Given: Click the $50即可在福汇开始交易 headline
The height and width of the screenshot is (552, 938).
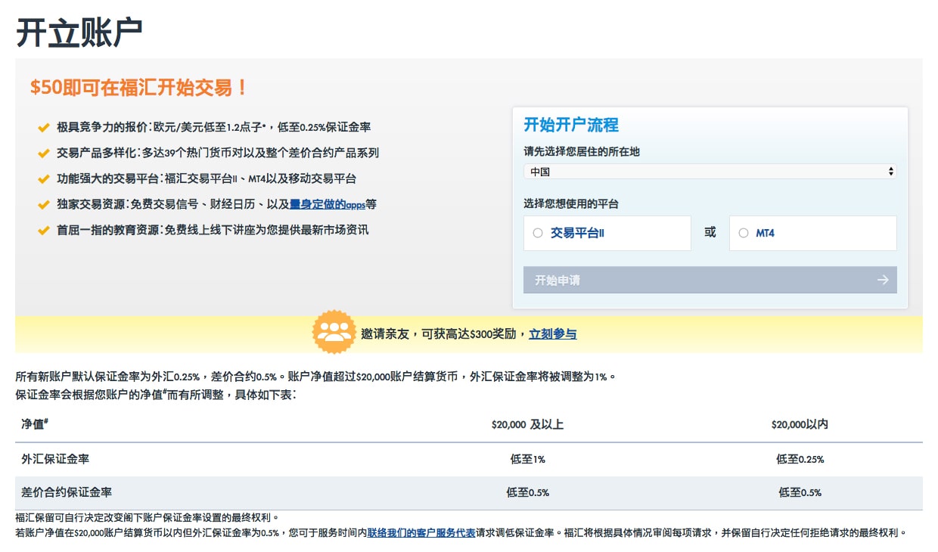Looking at the screenshot, I should [139, 87].
